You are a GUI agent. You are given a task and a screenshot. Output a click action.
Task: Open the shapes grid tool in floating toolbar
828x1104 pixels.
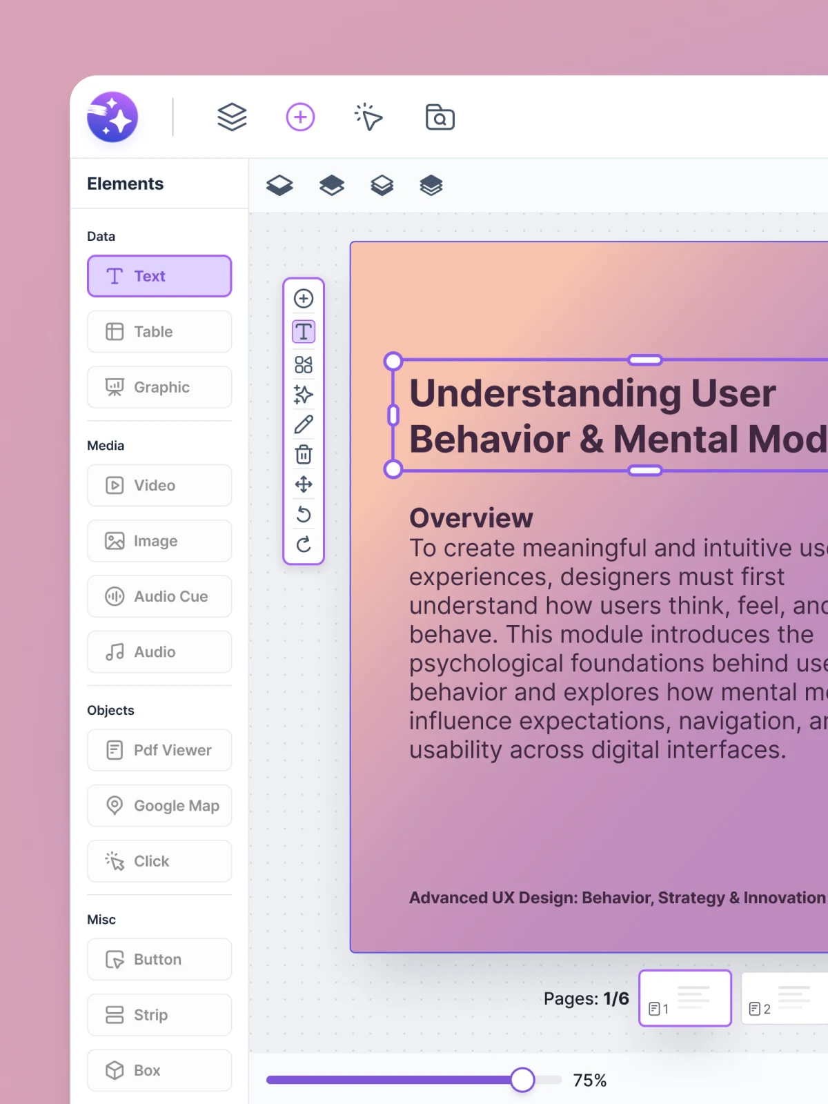[x=304, y=365]
